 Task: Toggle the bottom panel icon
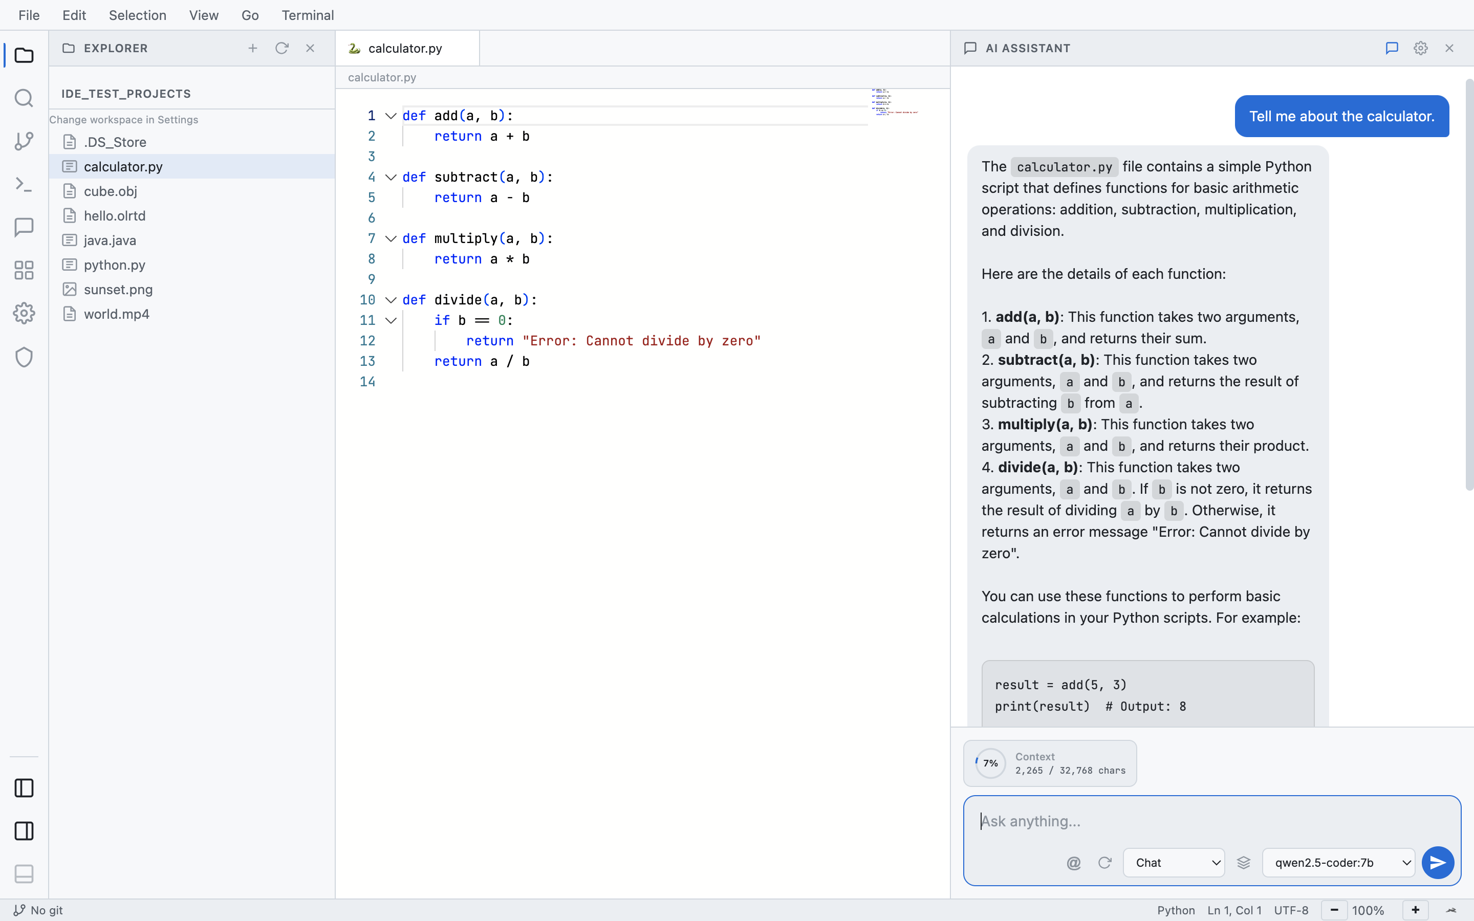point(24,874)
